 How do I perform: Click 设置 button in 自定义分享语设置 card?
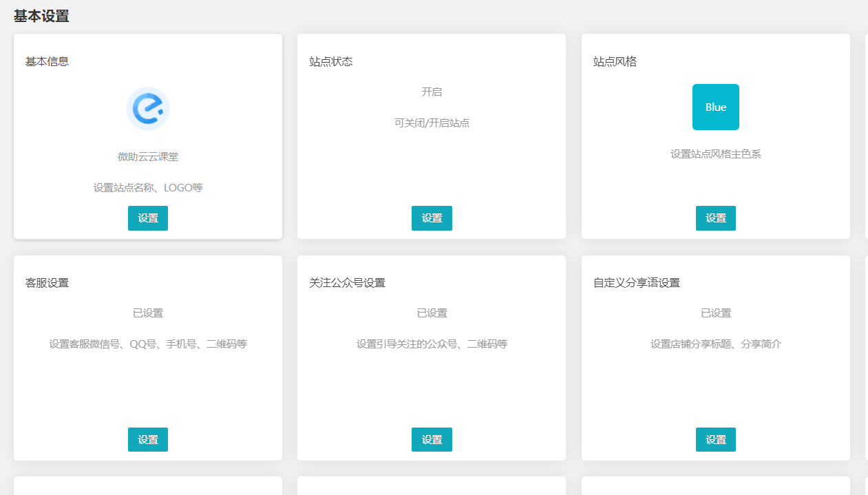(716, 440)
